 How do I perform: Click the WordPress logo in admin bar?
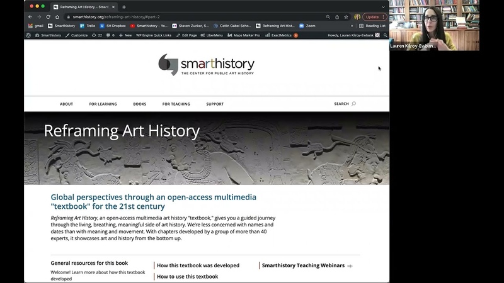(x=28, y=35)
